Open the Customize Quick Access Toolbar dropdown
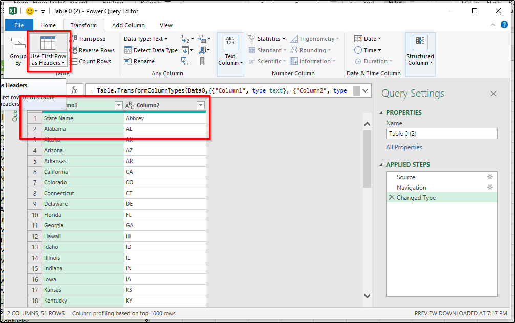The width and height of the screenshot is (515, 323). 43,11
